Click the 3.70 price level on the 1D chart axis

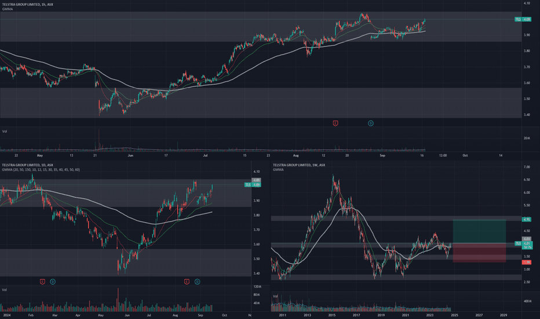[x=257, y=230]
